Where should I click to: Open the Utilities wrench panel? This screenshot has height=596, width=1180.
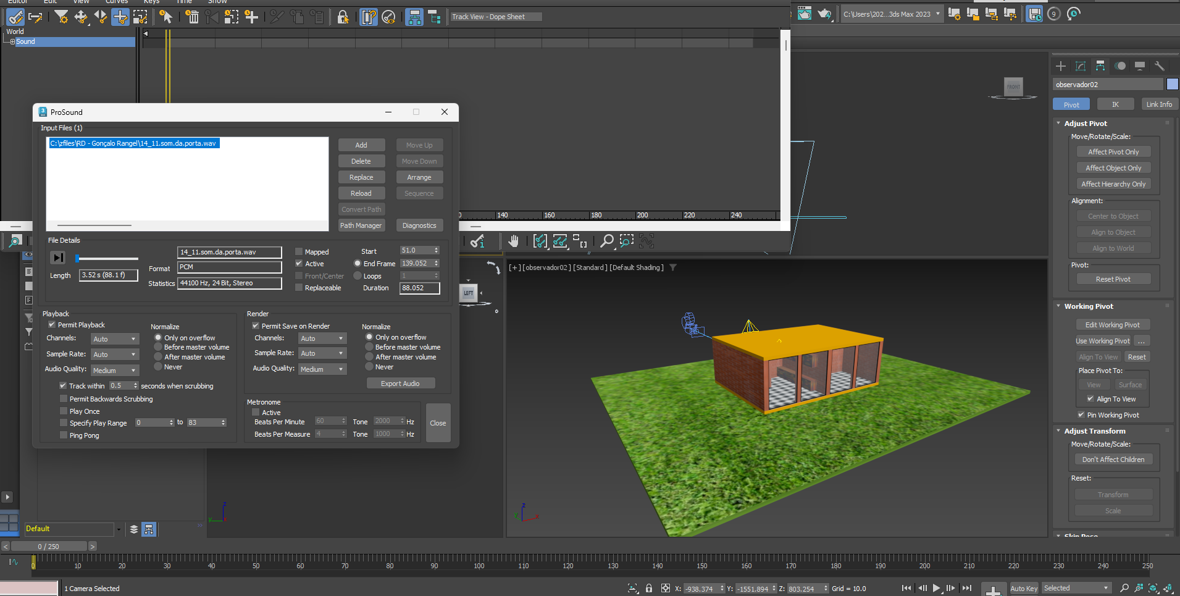1159,66
